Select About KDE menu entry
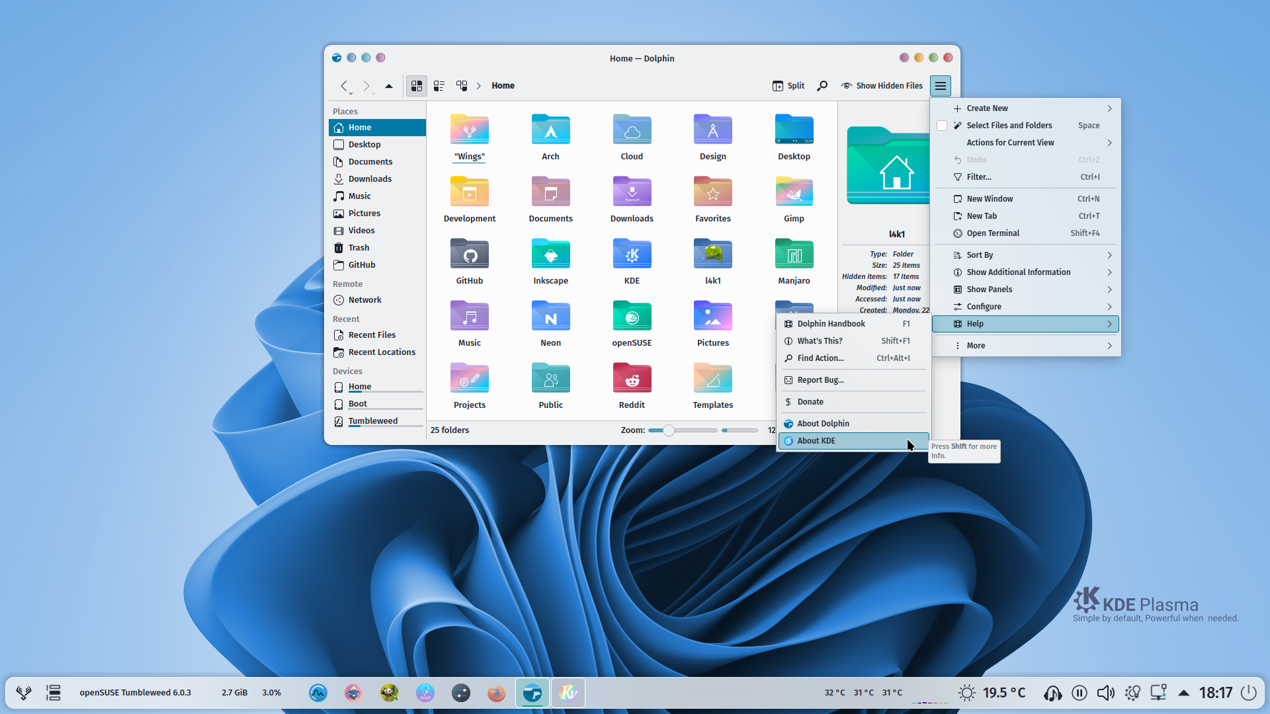Image resolution: width=1270 pixels, height=714 pixels. pyautogui.click(x=854, y=441)
